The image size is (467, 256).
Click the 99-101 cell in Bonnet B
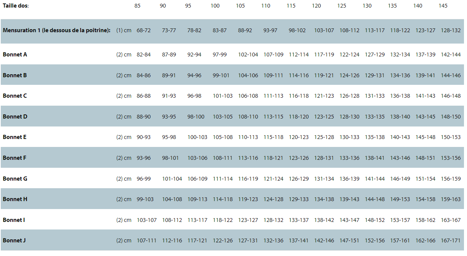pos(221,75)
